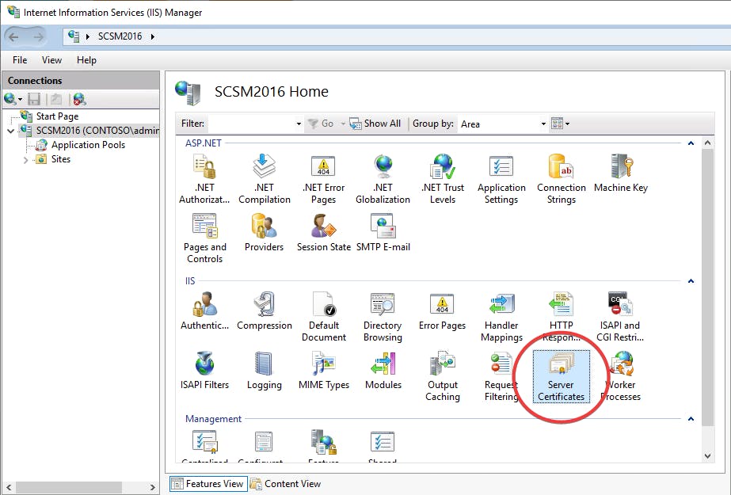Open the File menu

(20, 60)
